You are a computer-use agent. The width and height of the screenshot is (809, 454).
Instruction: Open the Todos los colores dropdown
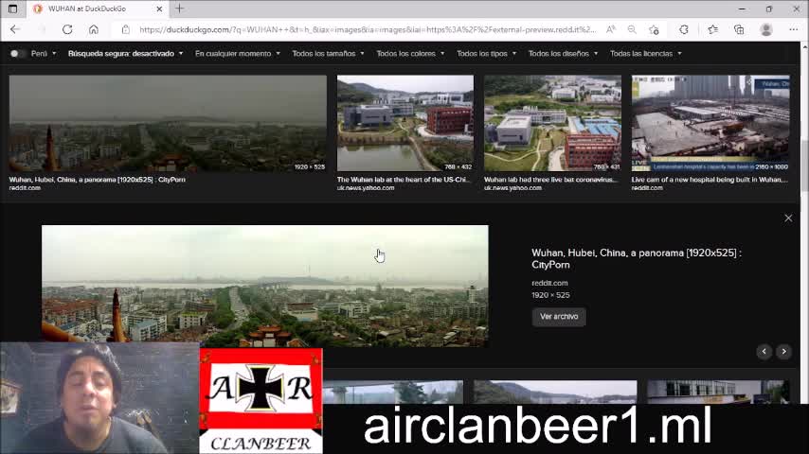point(410,54)
